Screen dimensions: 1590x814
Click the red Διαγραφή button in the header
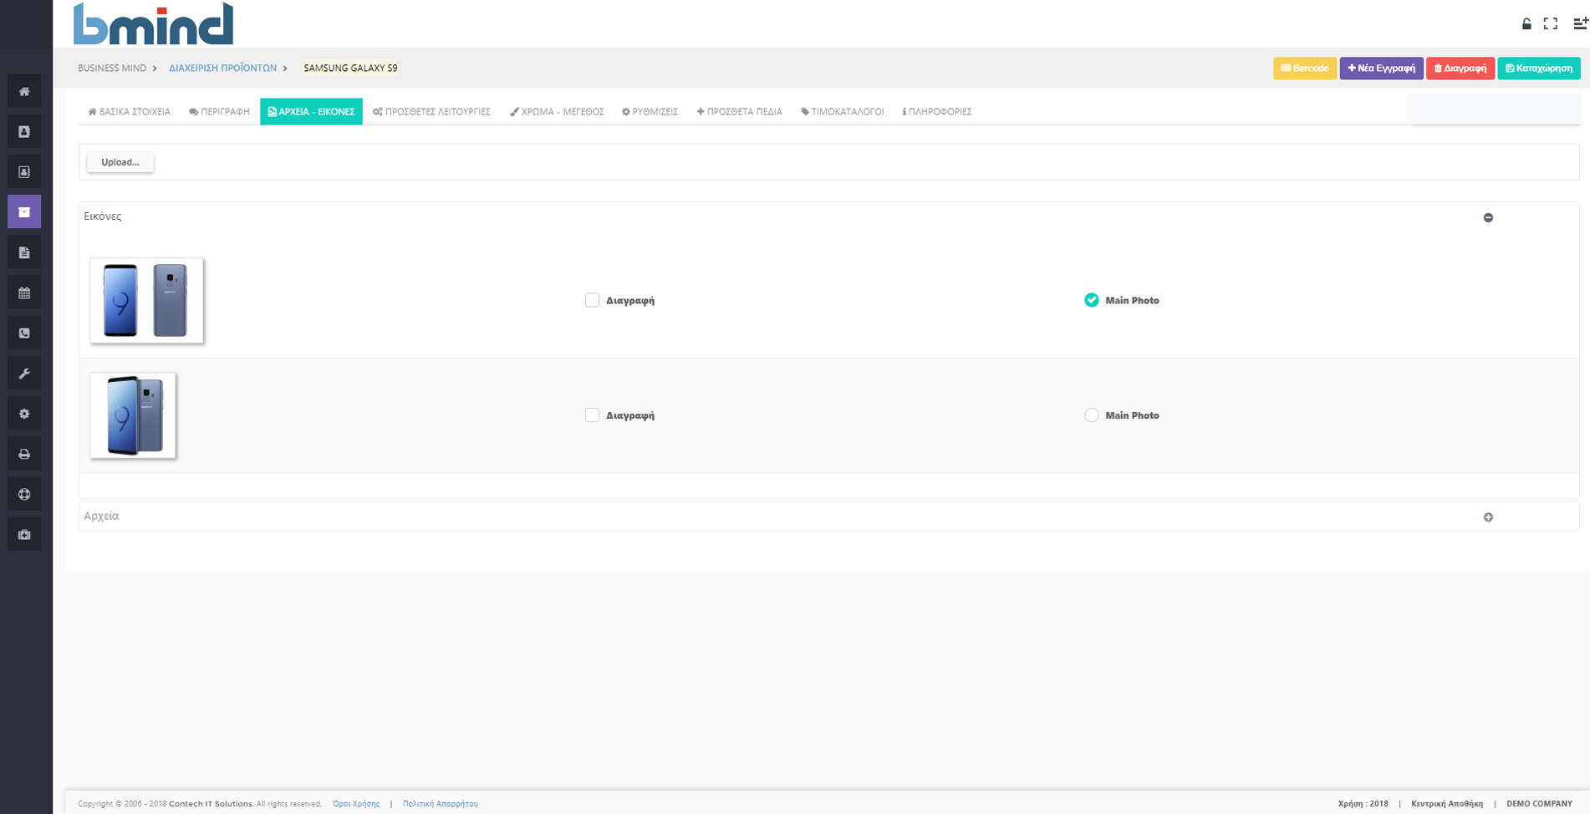click(1460, 69)
